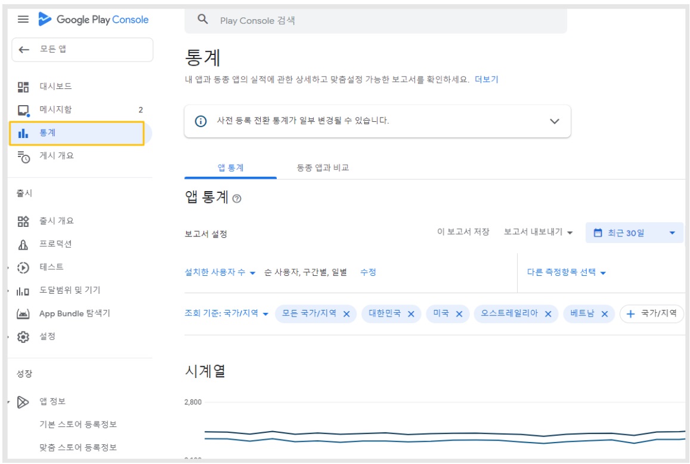Click the 설정 gear icon
The image size is (690, 464).
tap(23, 337)
